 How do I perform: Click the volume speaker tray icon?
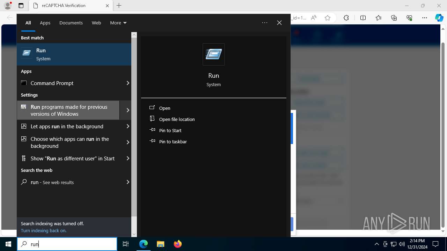point(402,244)
